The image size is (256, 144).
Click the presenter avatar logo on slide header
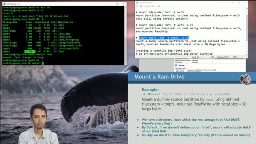click(x=245, y=79)
